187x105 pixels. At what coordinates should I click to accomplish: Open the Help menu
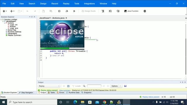point(114,3)
